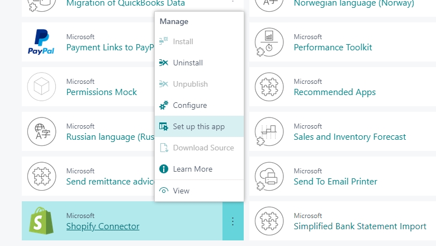Screen dimensions: 436x246
Task: Open the Shopify Connector link
Action: tap(103, 226)
